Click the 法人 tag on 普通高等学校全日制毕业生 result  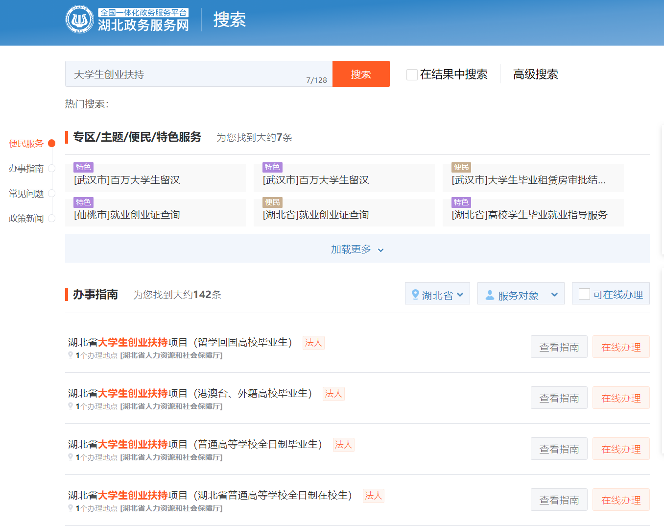(343, 444)
